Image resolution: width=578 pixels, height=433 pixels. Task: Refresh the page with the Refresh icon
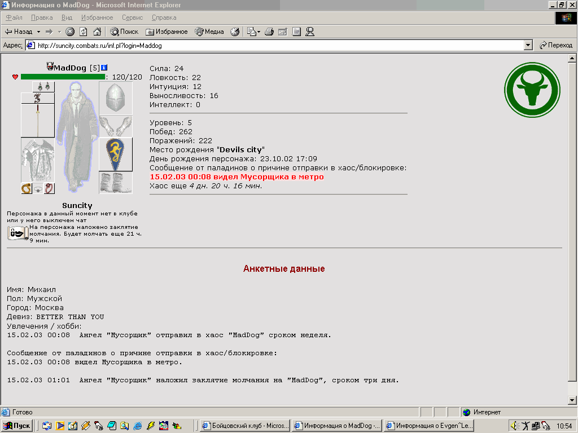[84, 32]
